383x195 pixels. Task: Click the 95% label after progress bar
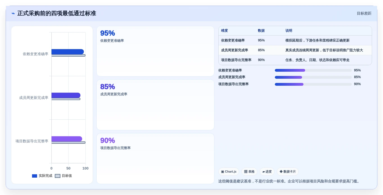(x=357, y=70)
